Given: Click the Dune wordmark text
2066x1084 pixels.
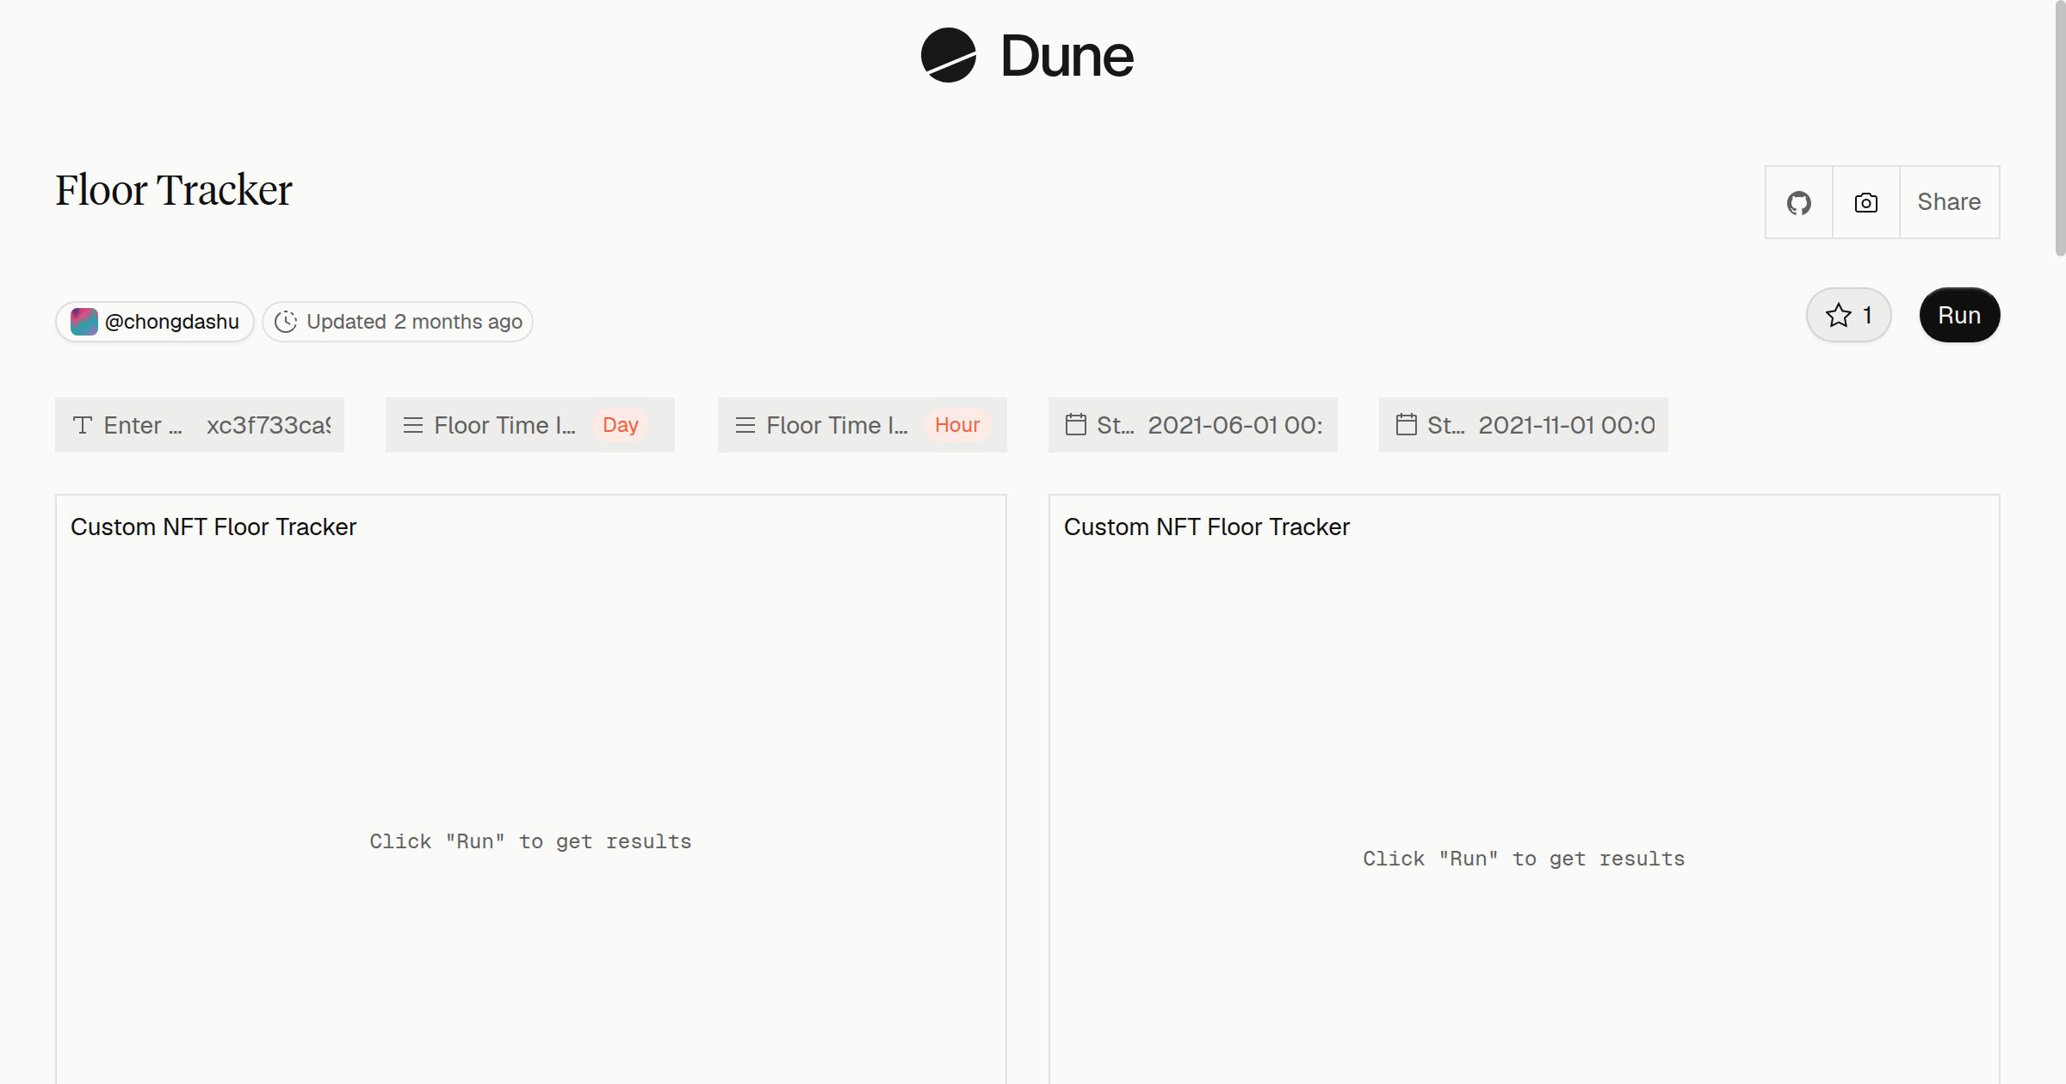Looking at the screenshot, I should tap(1067, 56).
